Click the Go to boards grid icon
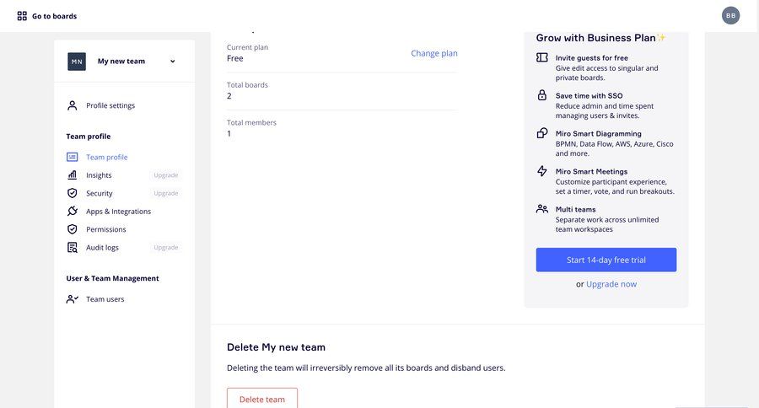 pos(22,16)
